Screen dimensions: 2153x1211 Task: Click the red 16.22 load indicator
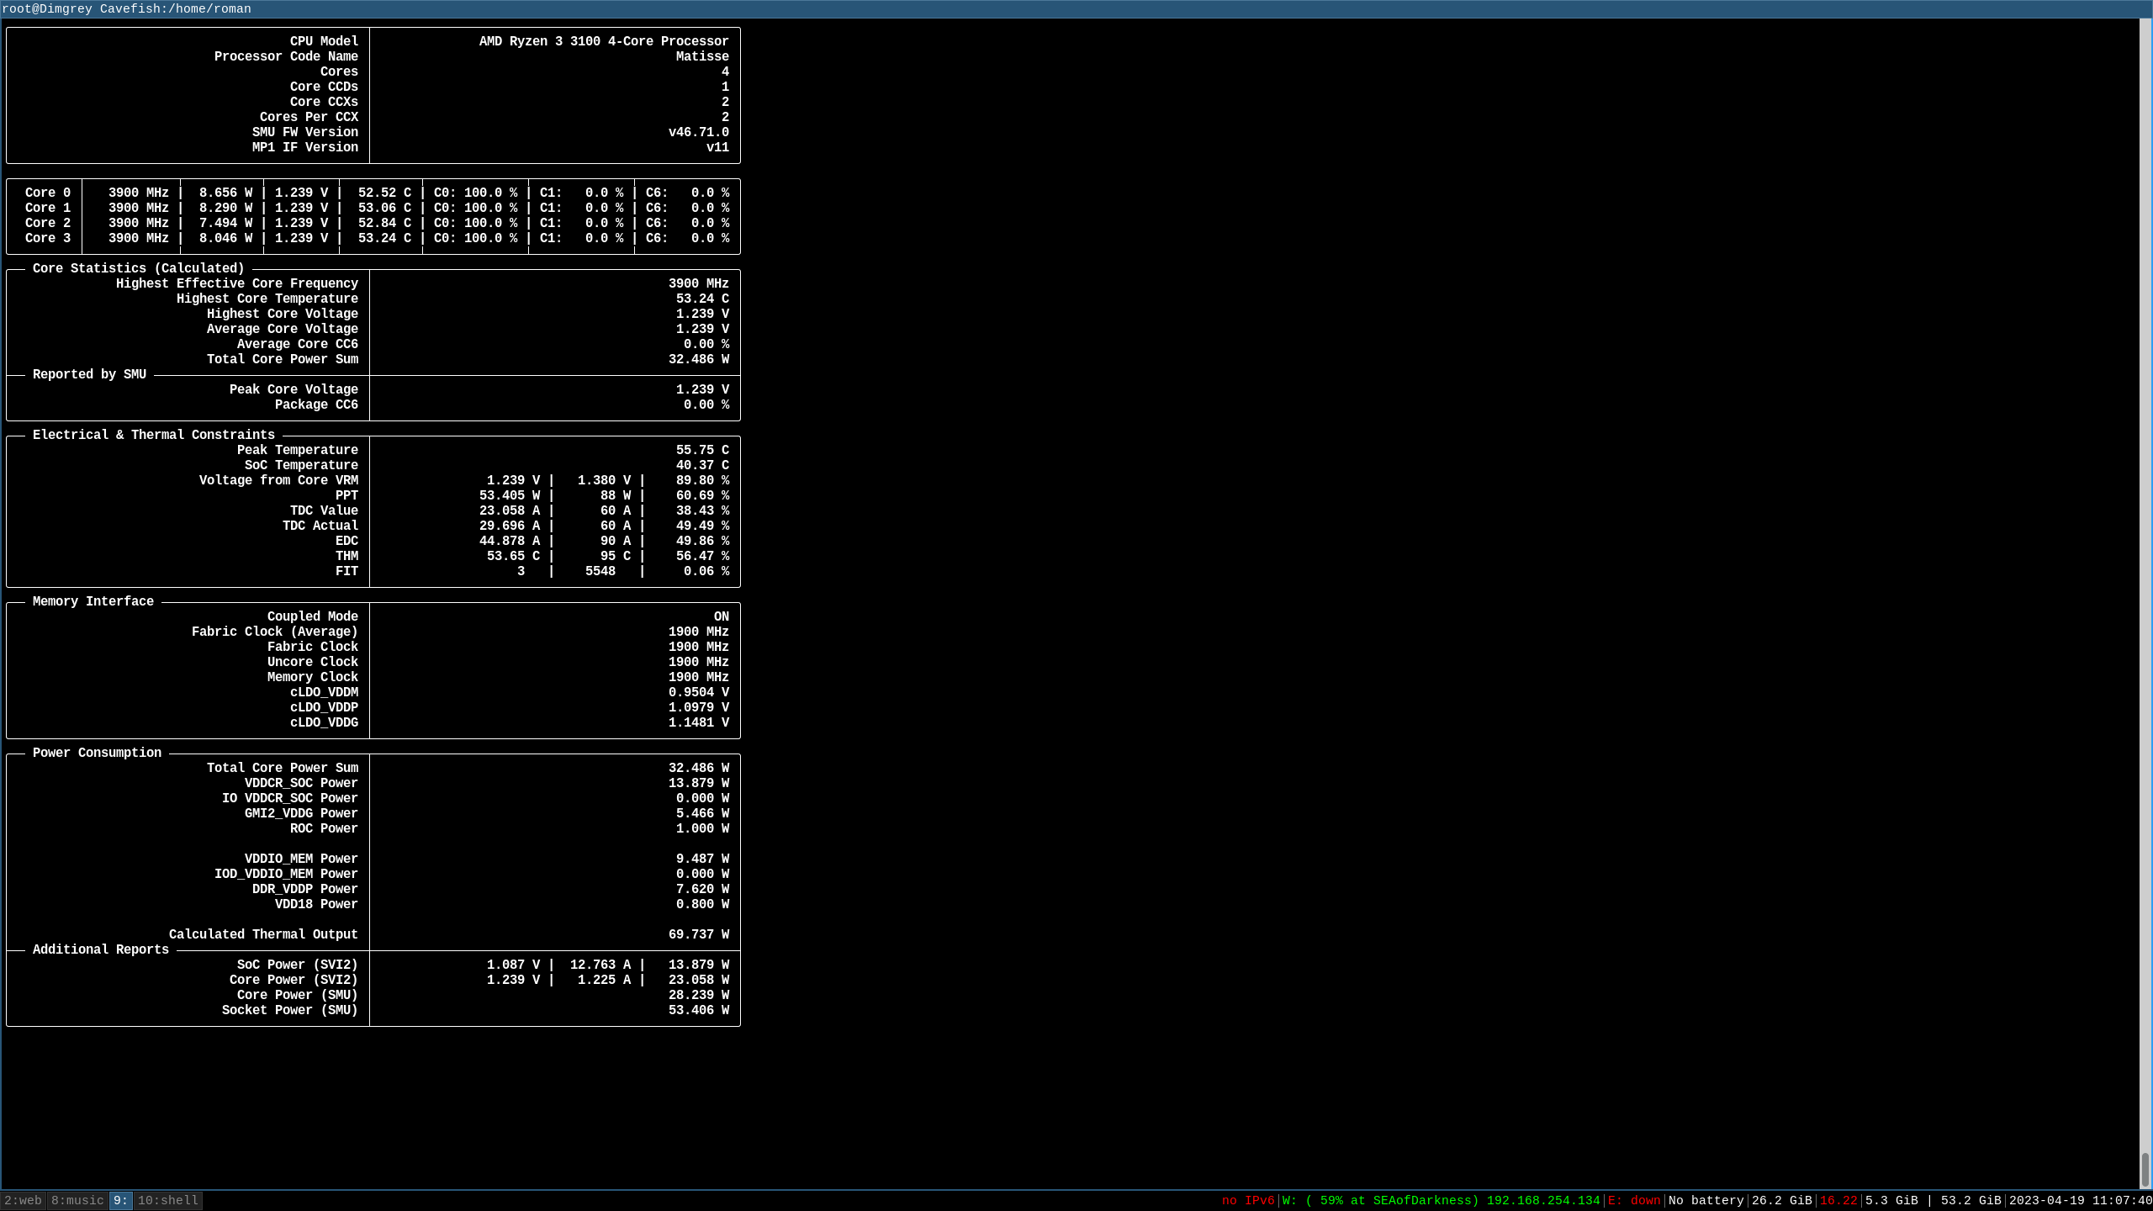[1838, 1201]
